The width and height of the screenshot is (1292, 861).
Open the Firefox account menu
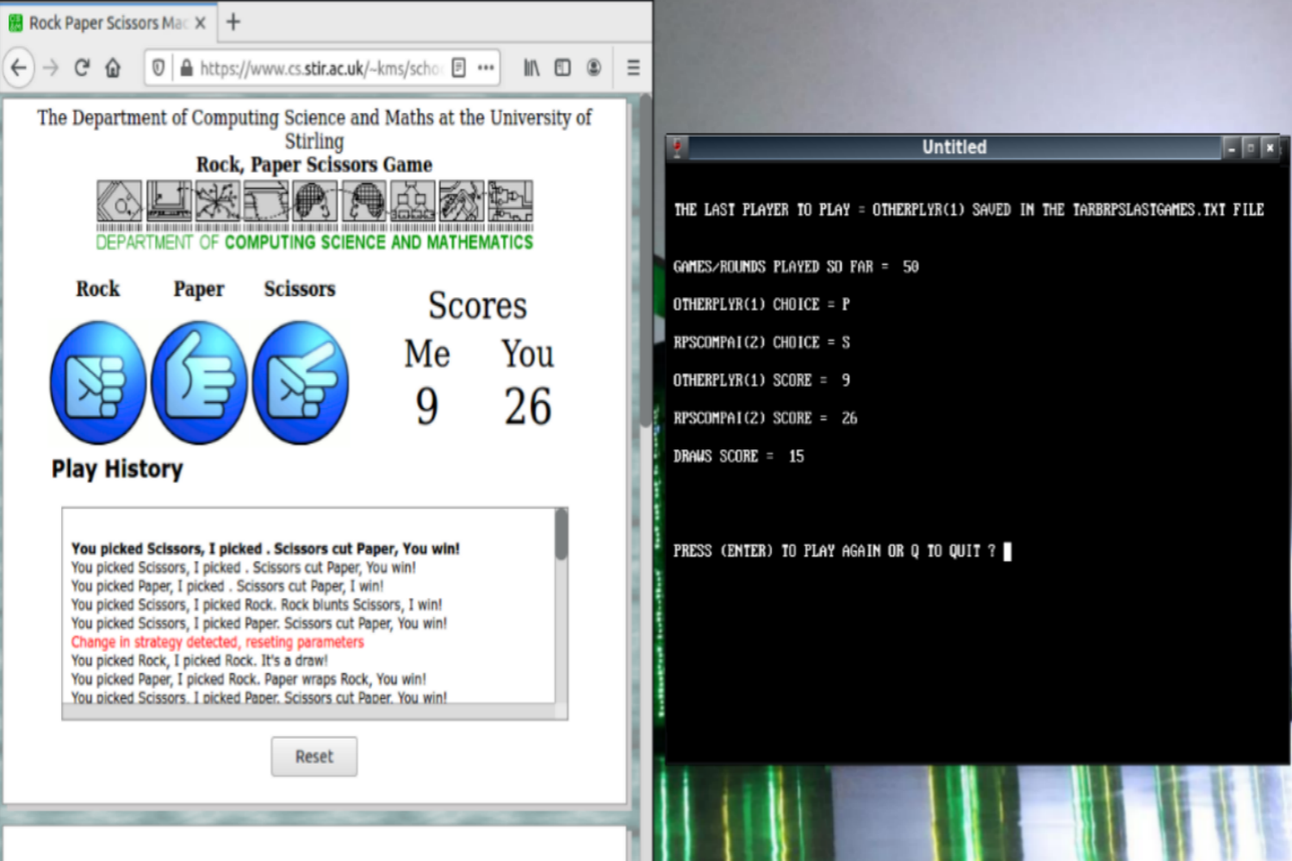coord(593,67)
